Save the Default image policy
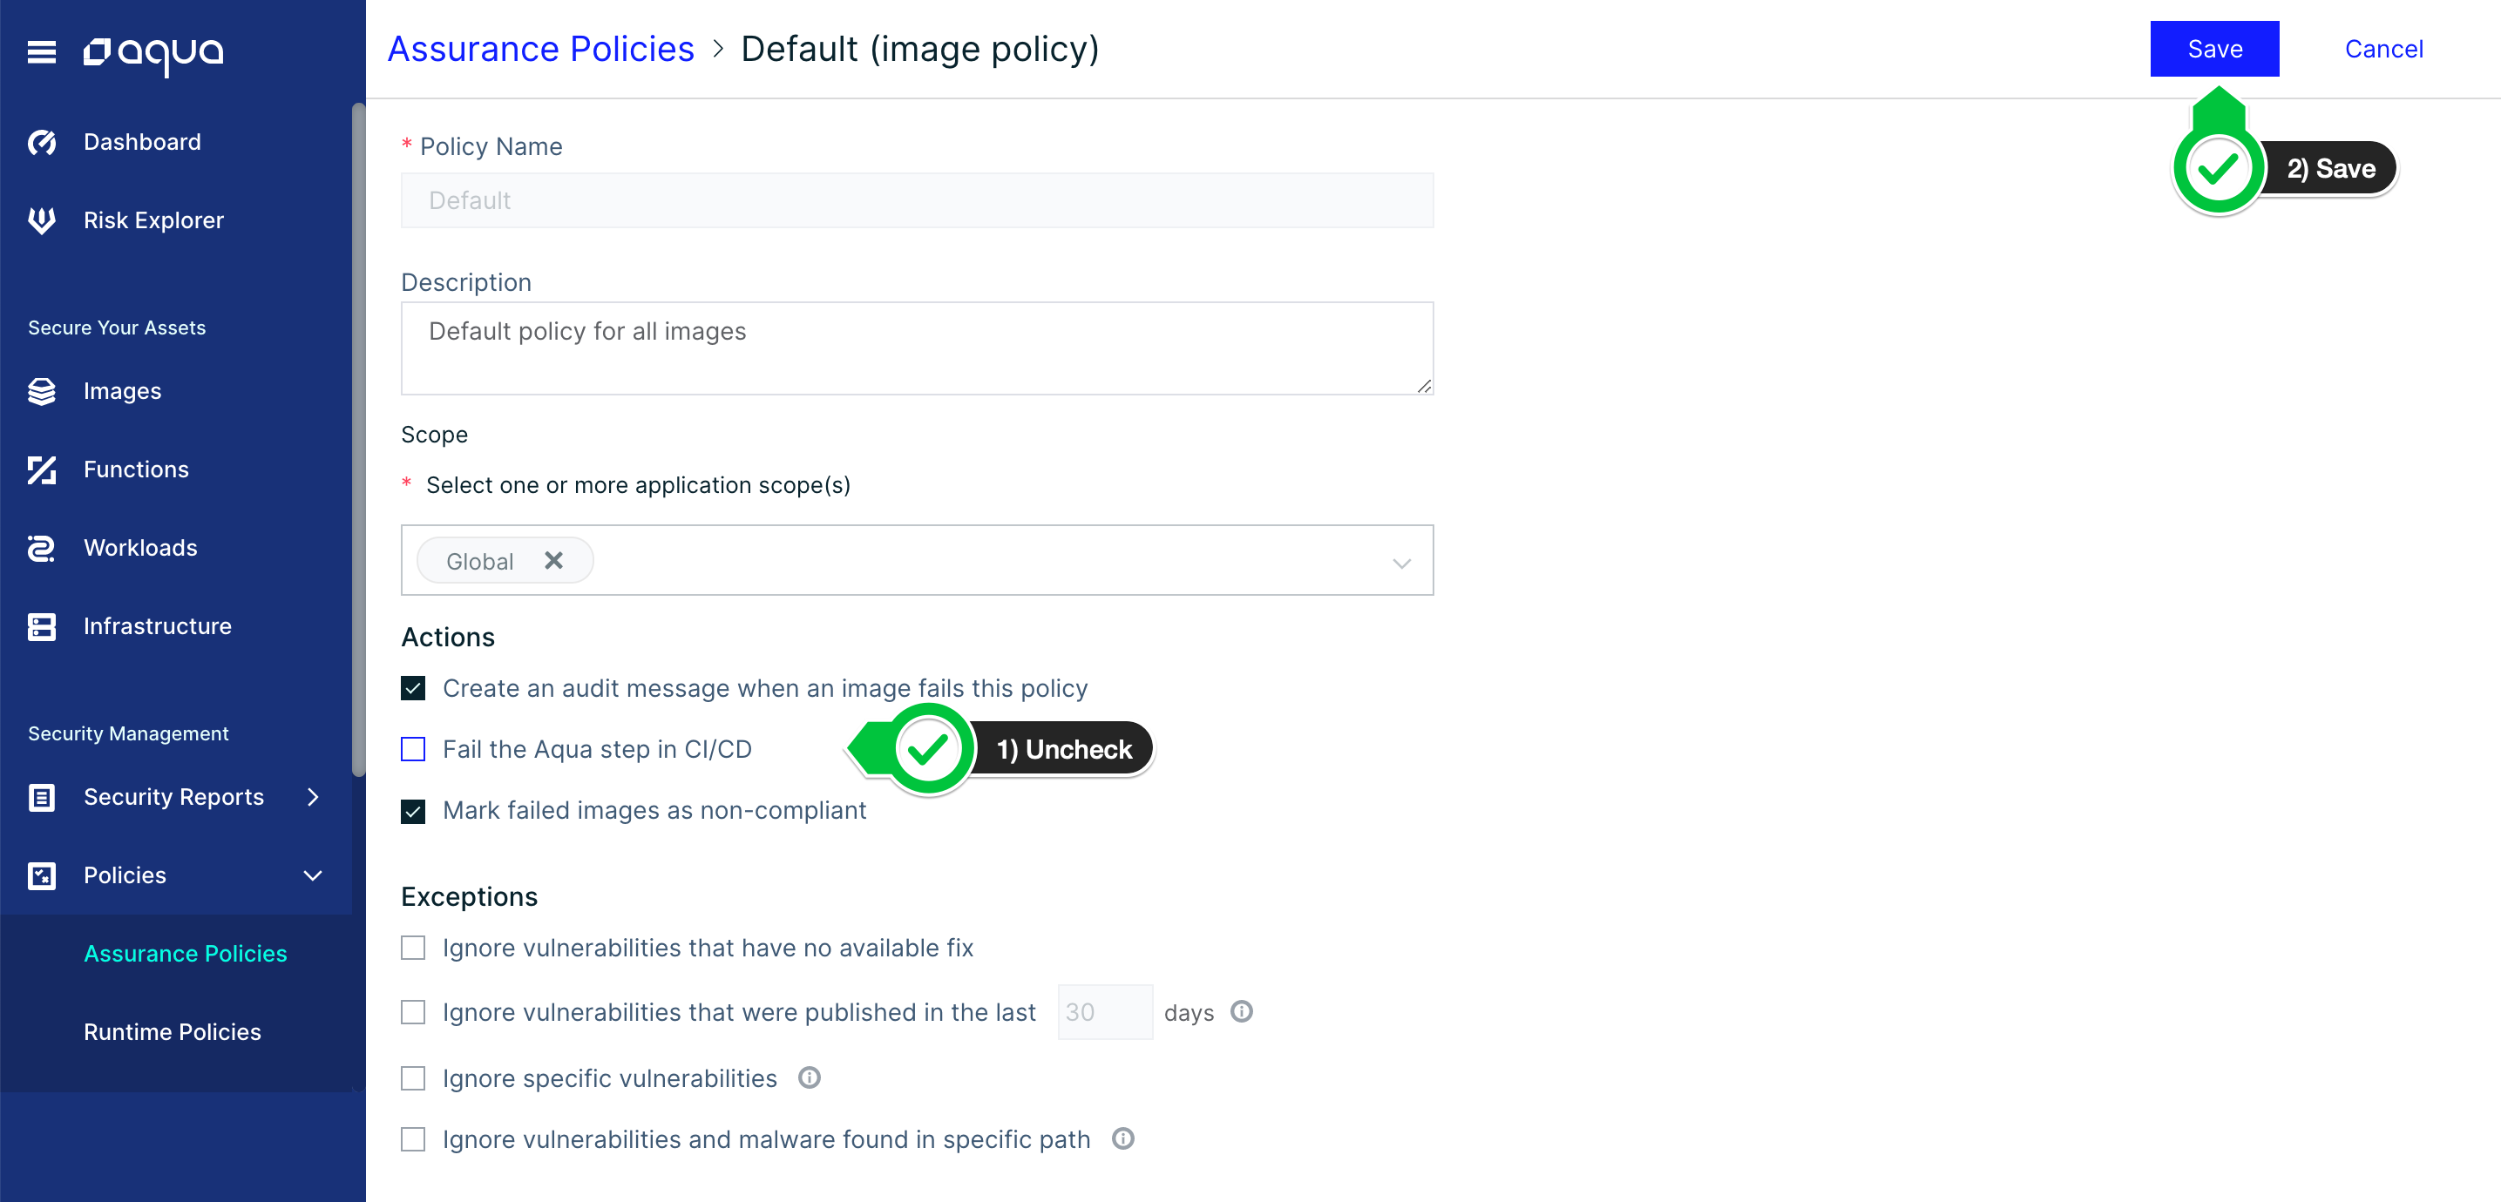This screenshot has width=2501, height=1202. [x=2214, y=49]
